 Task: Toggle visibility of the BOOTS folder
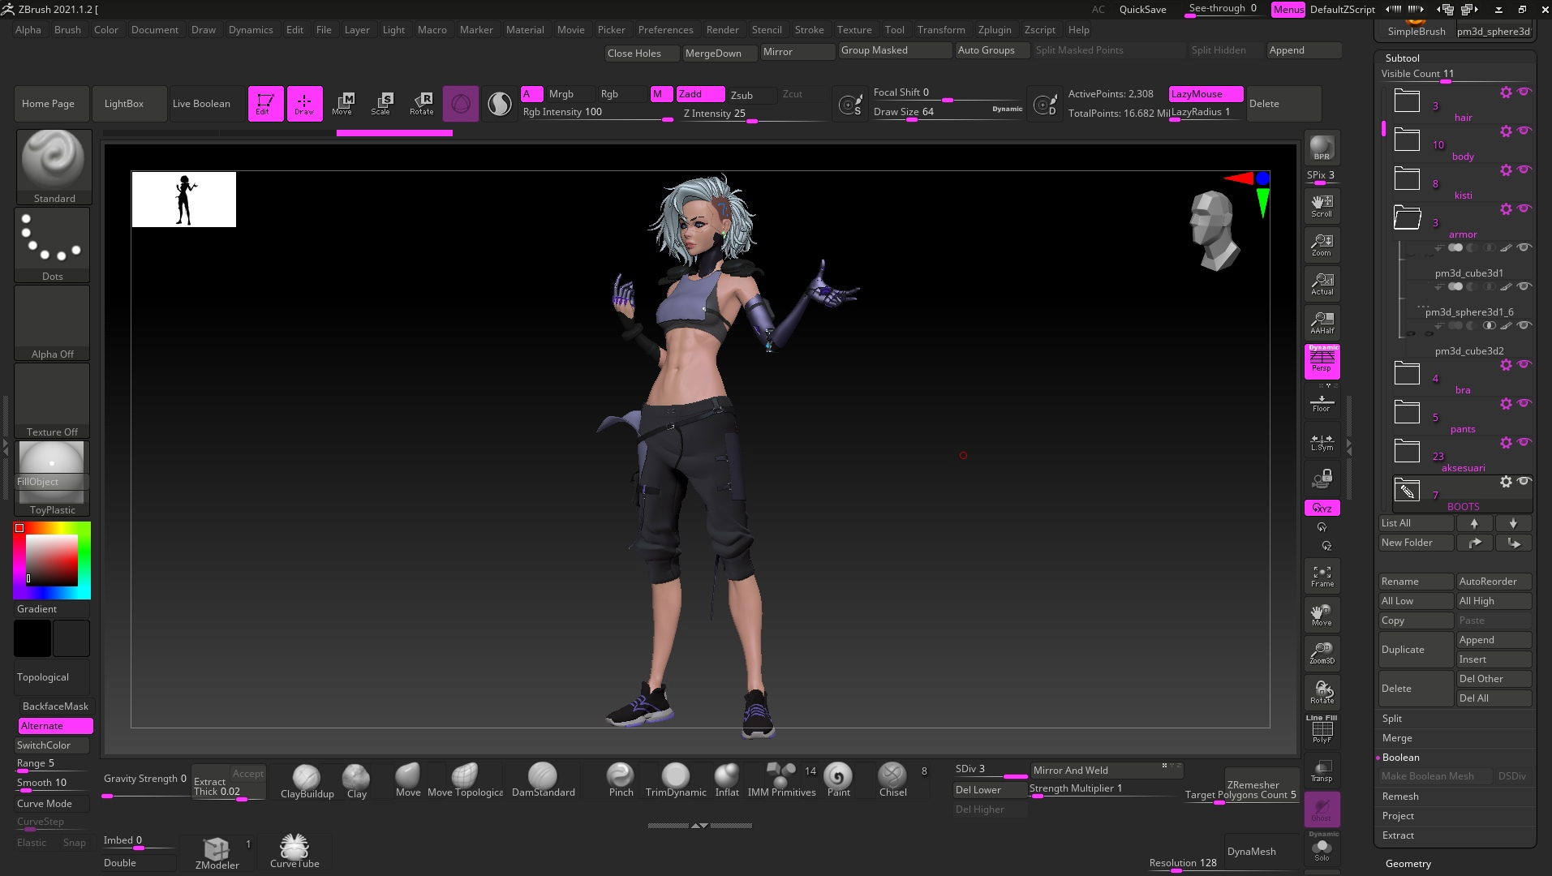pyautogui.click(x=1524, y=481)
